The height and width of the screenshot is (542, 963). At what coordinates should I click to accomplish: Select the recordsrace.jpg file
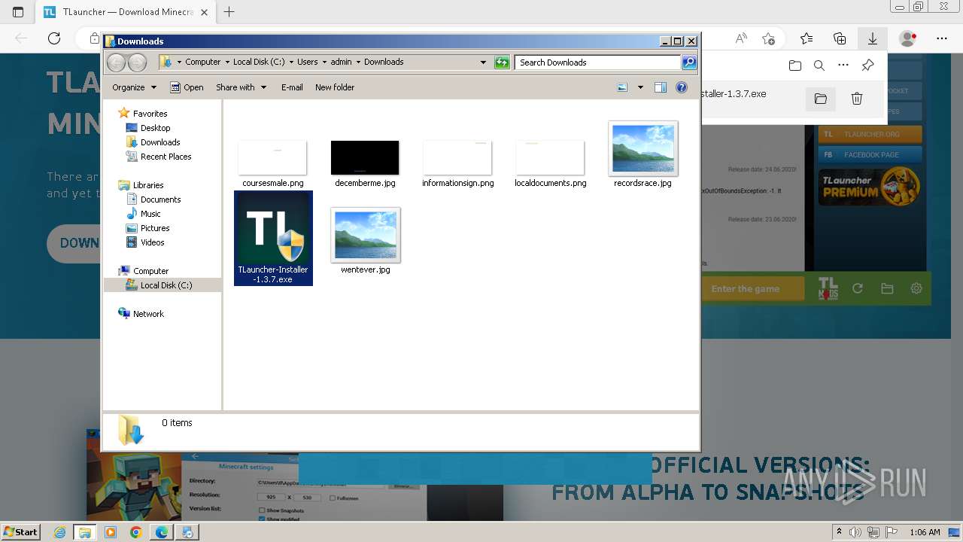pos(643,154)
